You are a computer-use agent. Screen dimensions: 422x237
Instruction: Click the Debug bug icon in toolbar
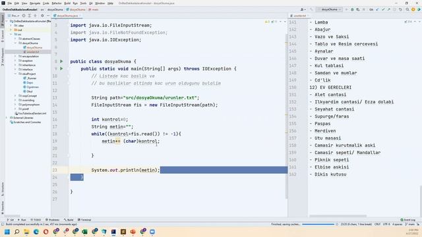click(352, 9)
